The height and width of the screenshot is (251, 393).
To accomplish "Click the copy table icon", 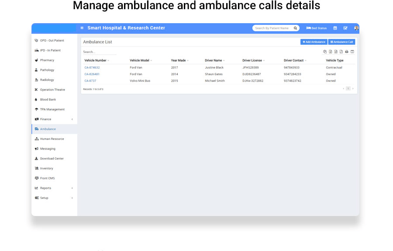I will click(x=325, y=52).
